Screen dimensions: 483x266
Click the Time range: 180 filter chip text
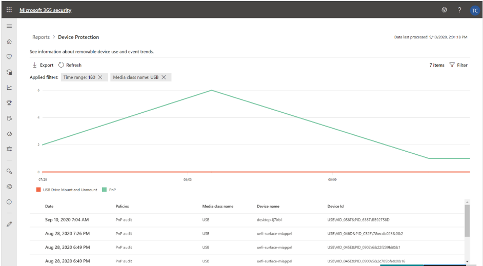point(79,77)
